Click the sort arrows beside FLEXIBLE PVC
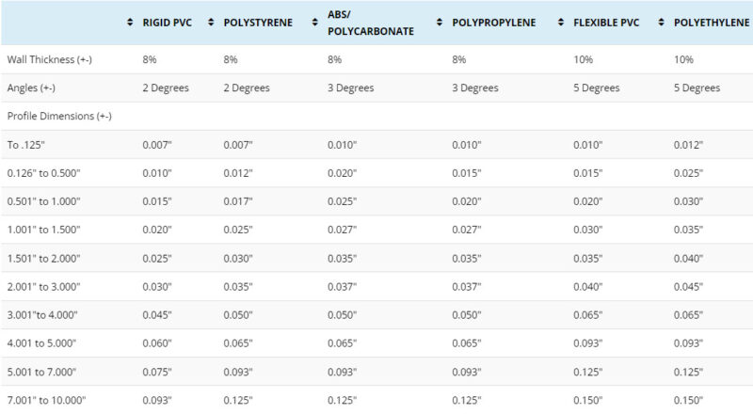The width and height of the screenshot is (753, 414). 561,22
